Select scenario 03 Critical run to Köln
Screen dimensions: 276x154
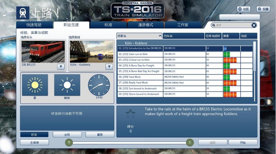(185, 60)
